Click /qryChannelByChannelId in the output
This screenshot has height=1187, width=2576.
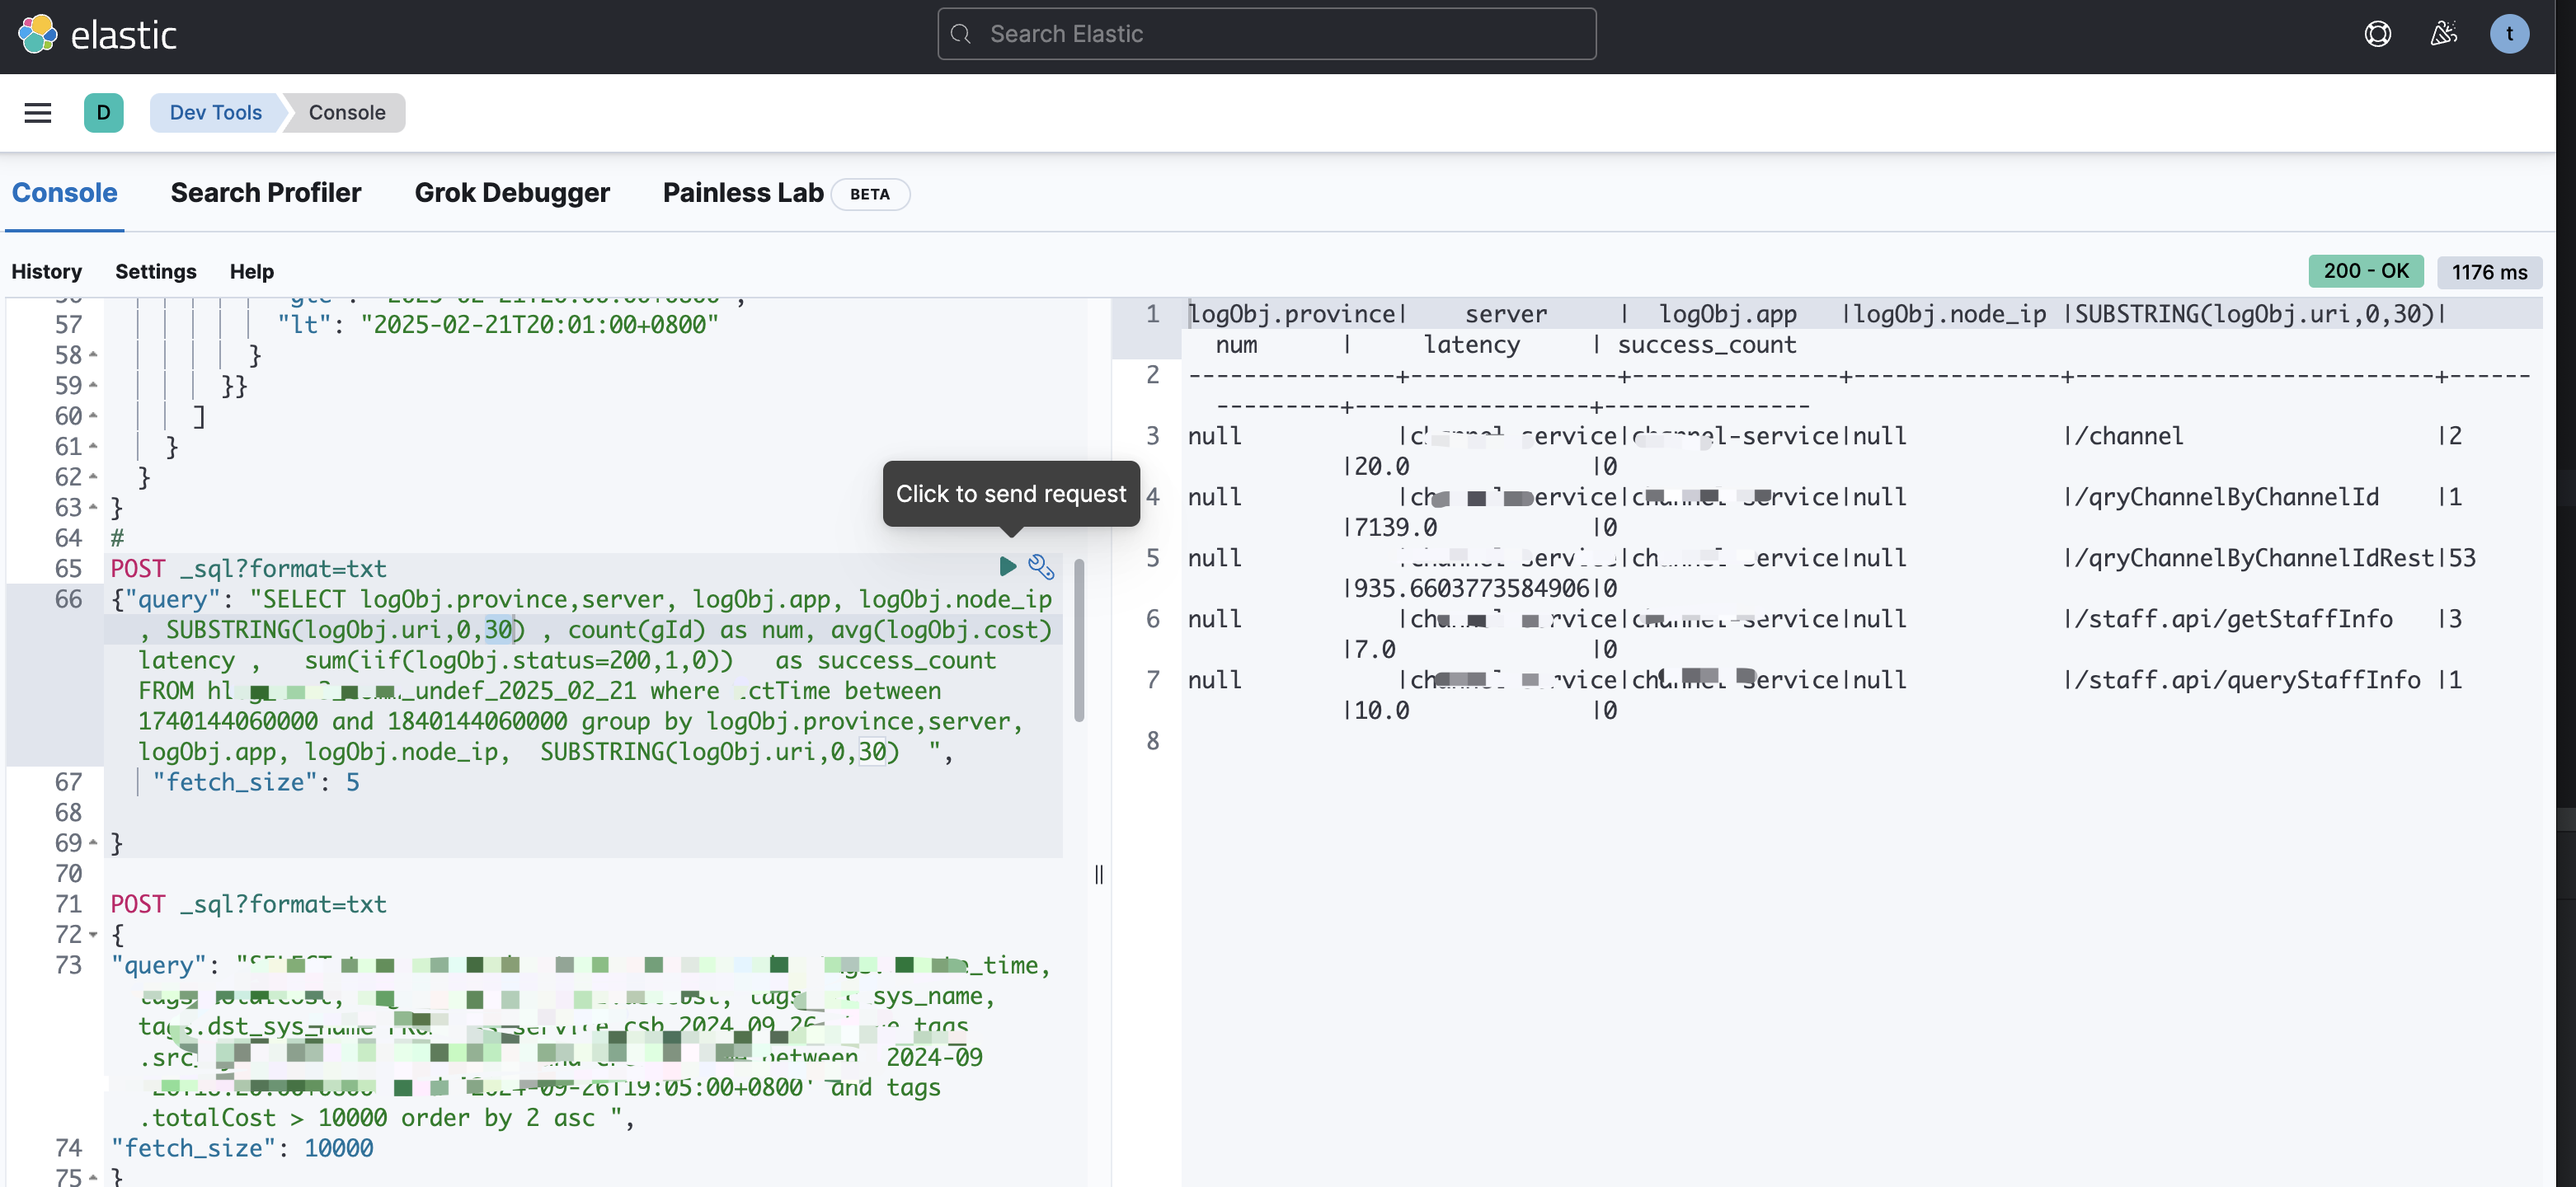point(2226,497)
